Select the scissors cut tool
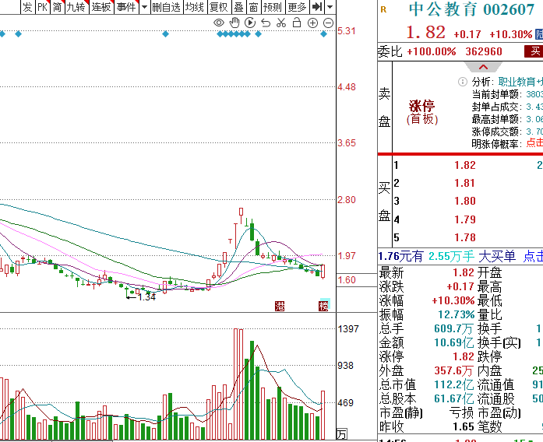The height and width of the screenshot is (442, 543). [281, 23]
